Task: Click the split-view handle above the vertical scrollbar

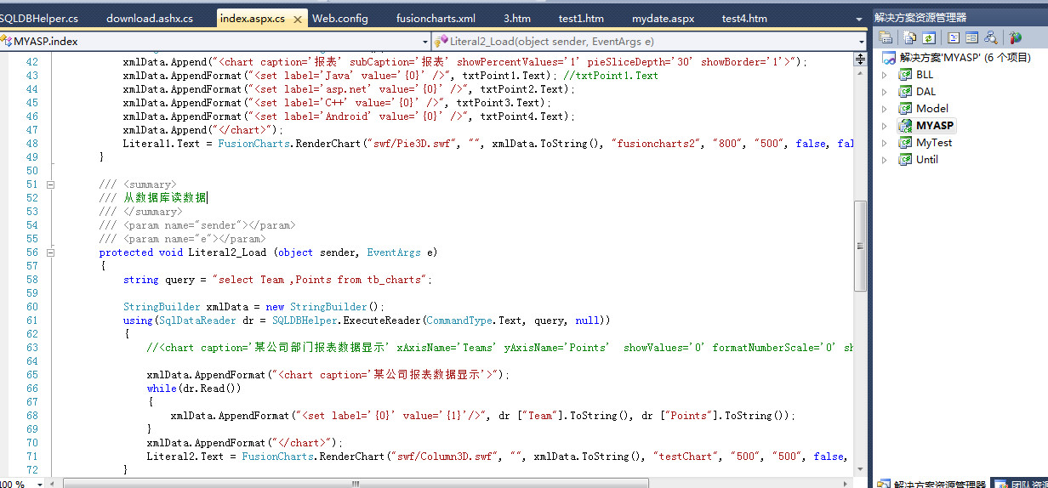Action: [861, 59]
